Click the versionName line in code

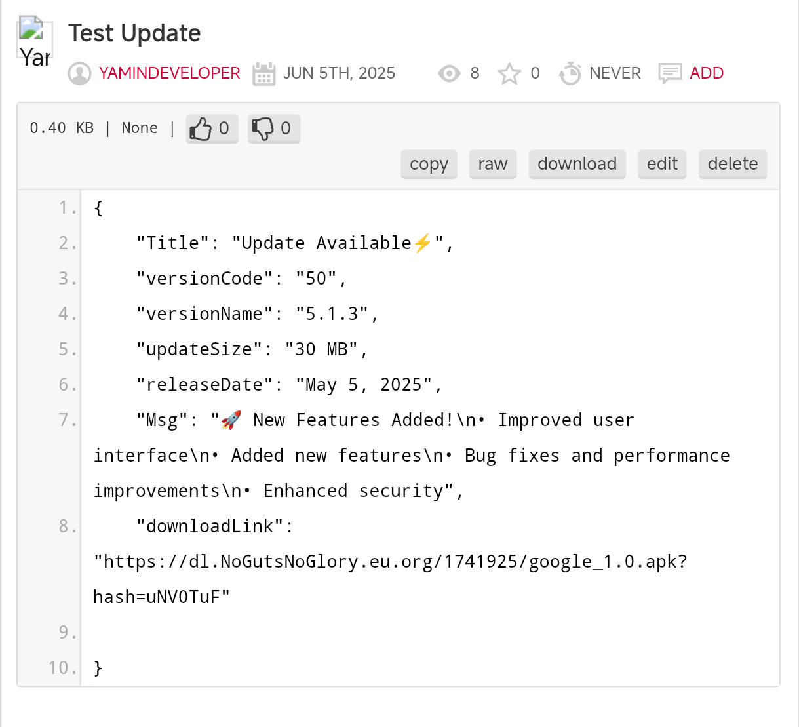[257, 314]
